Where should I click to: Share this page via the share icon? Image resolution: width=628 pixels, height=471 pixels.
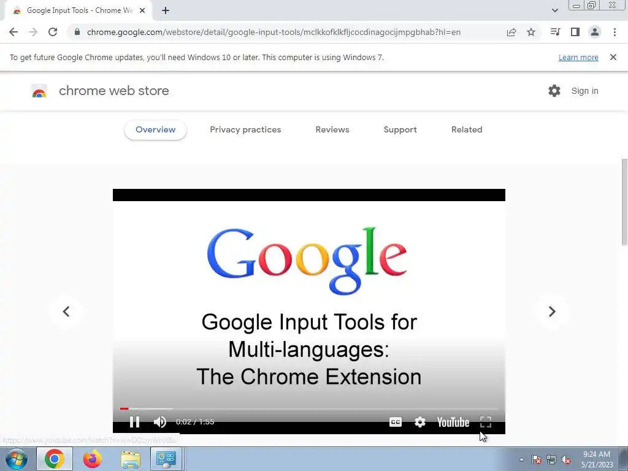pyautogui.click(x=511, y=32)
